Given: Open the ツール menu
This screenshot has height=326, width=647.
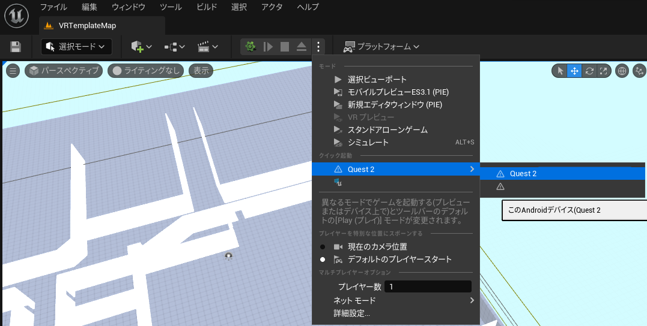Looking at the screenshot, I should click(171, 7).
